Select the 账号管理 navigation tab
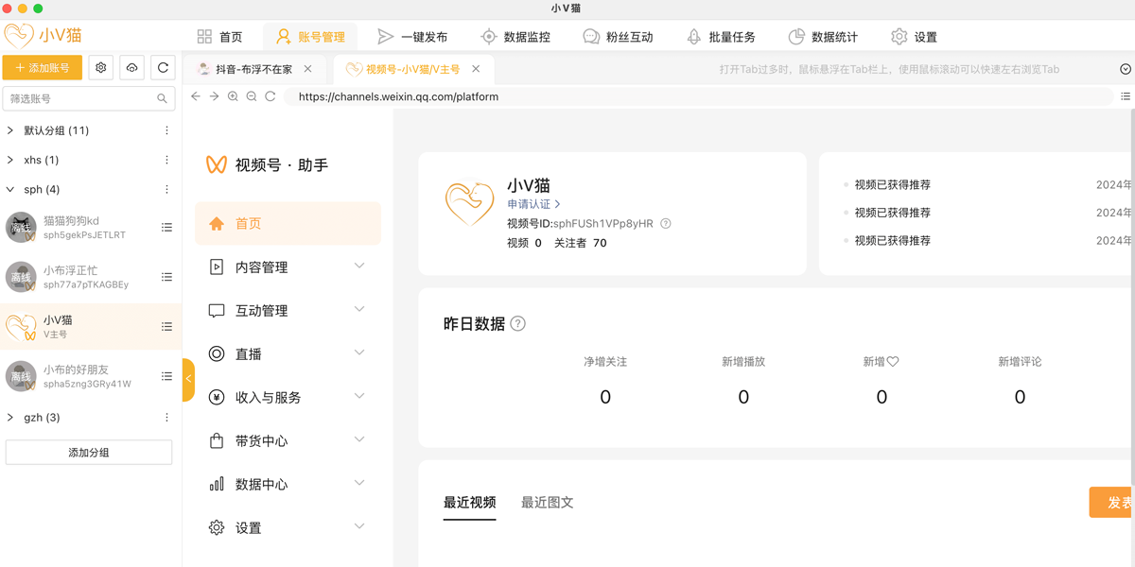The image size is (1135, 567). click(x=310, y=37)
